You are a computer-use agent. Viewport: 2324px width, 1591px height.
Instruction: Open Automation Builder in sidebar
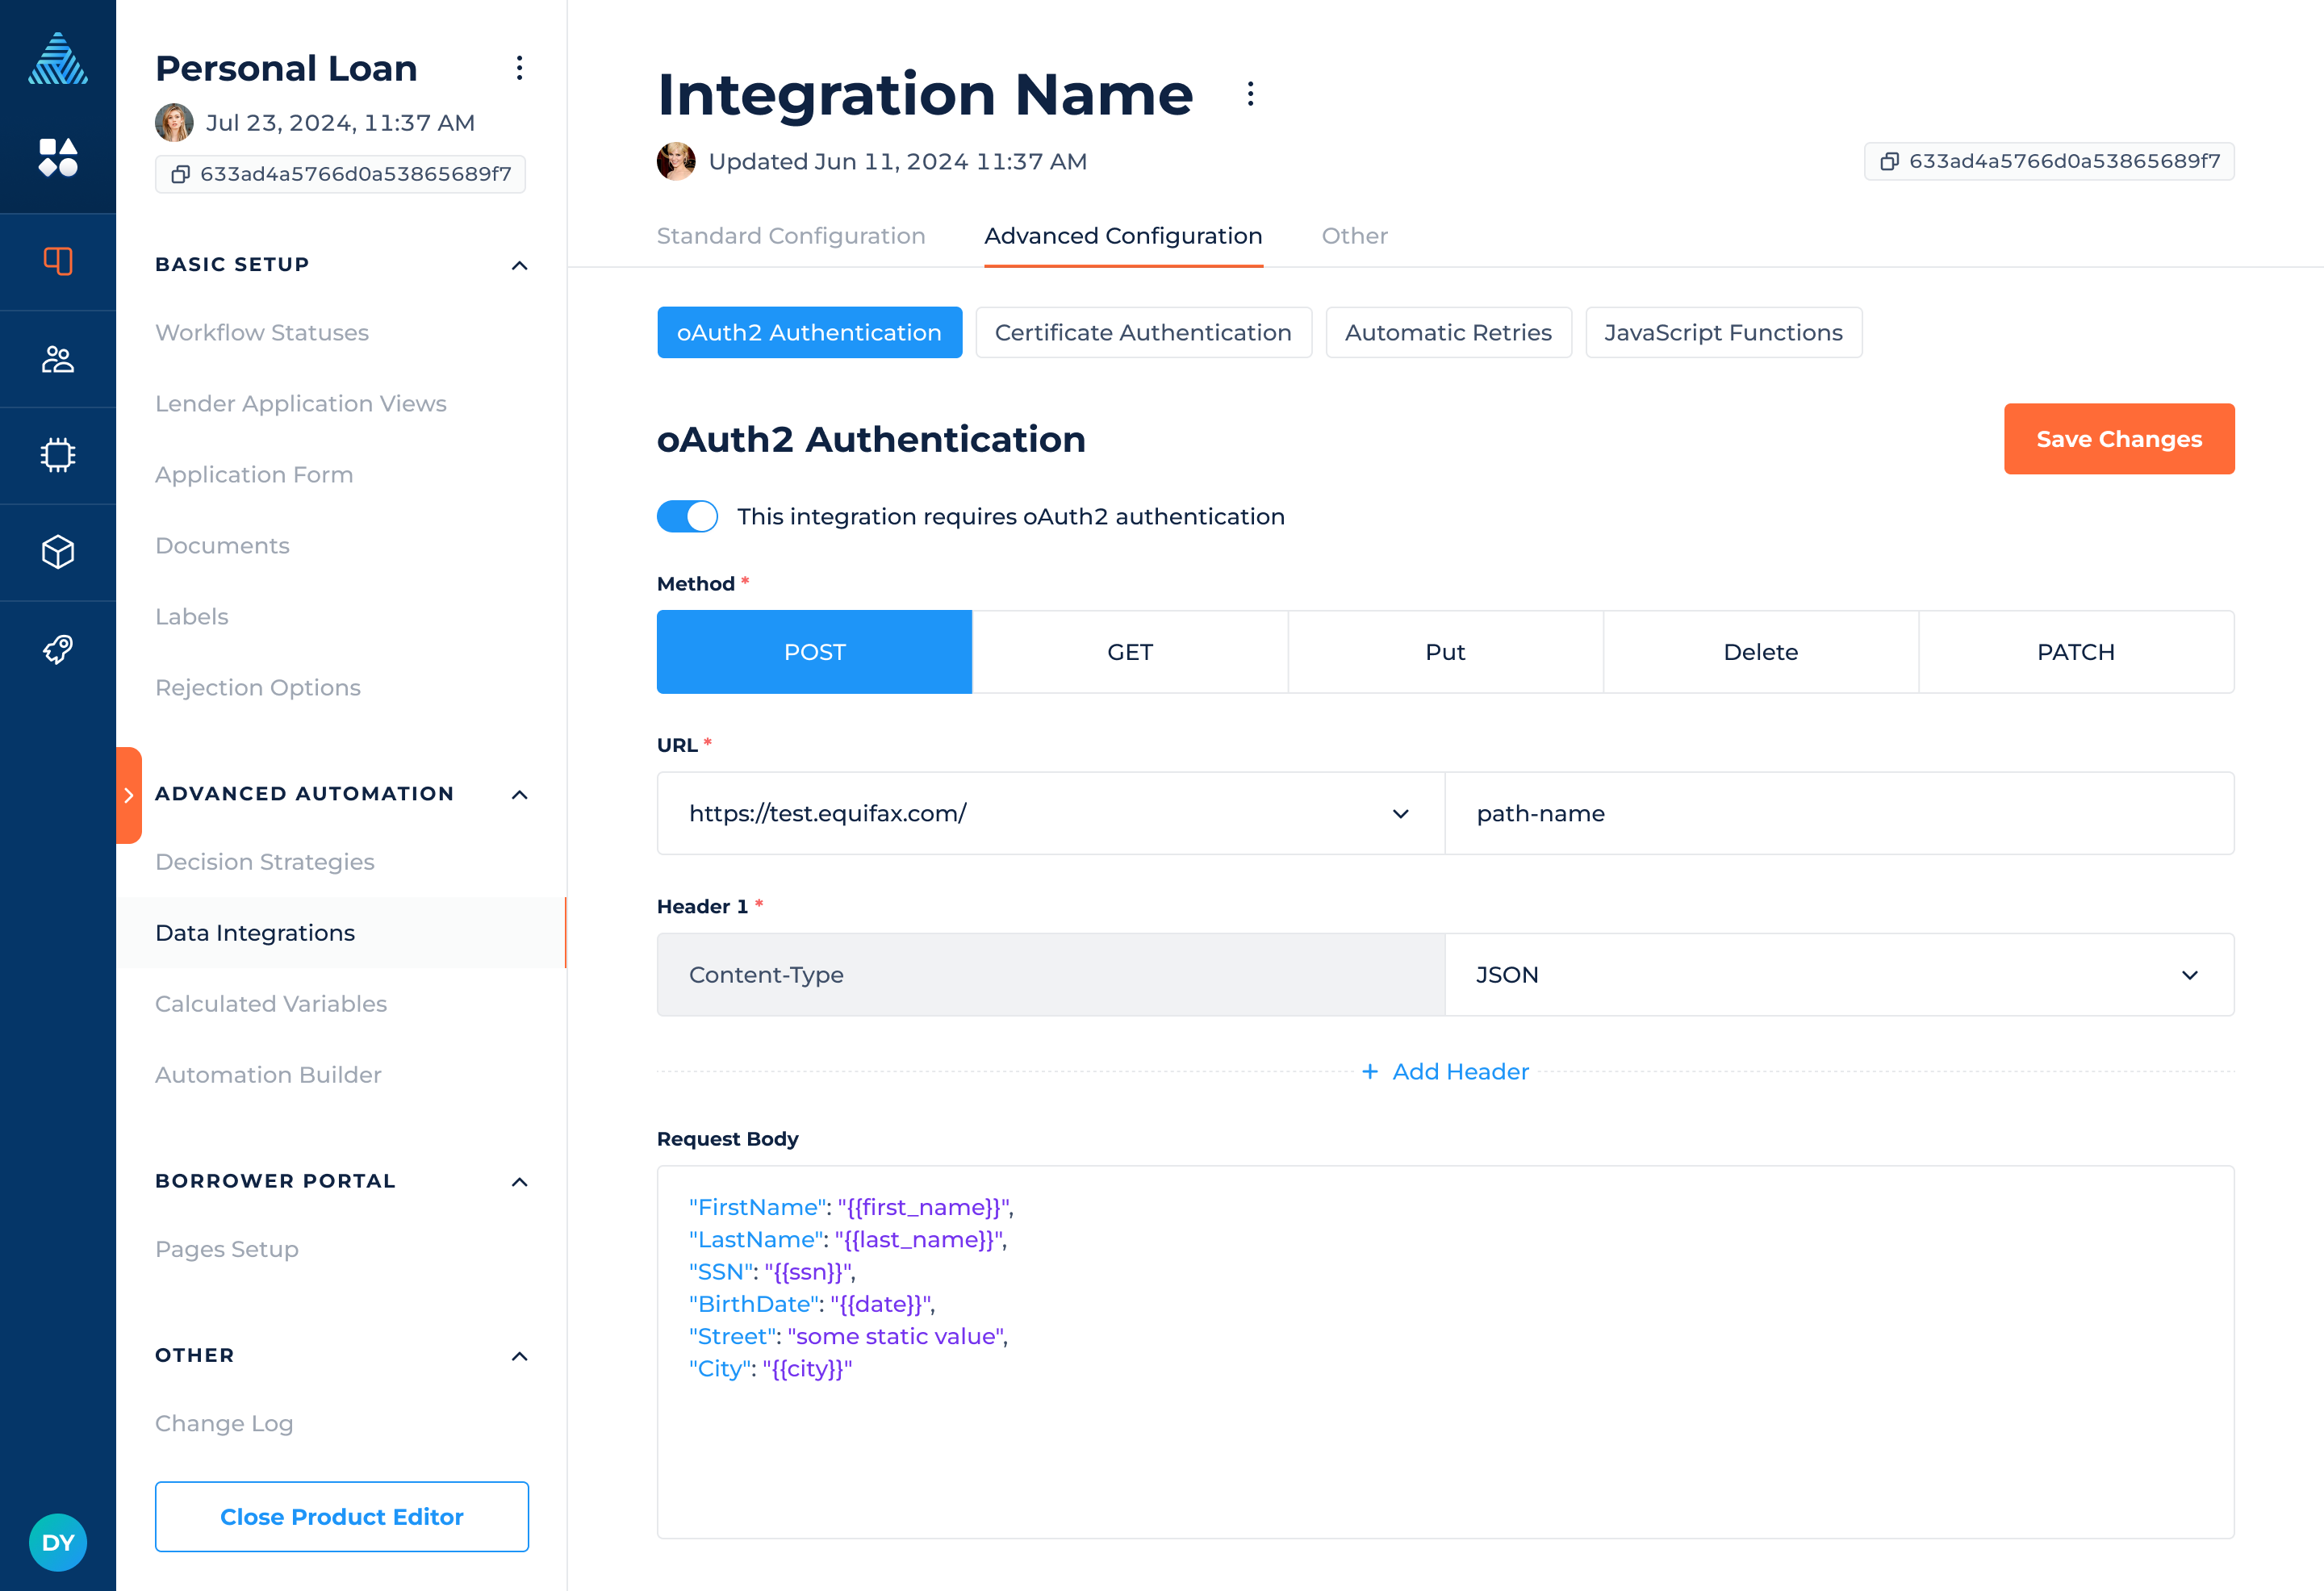pos(268,1074)
